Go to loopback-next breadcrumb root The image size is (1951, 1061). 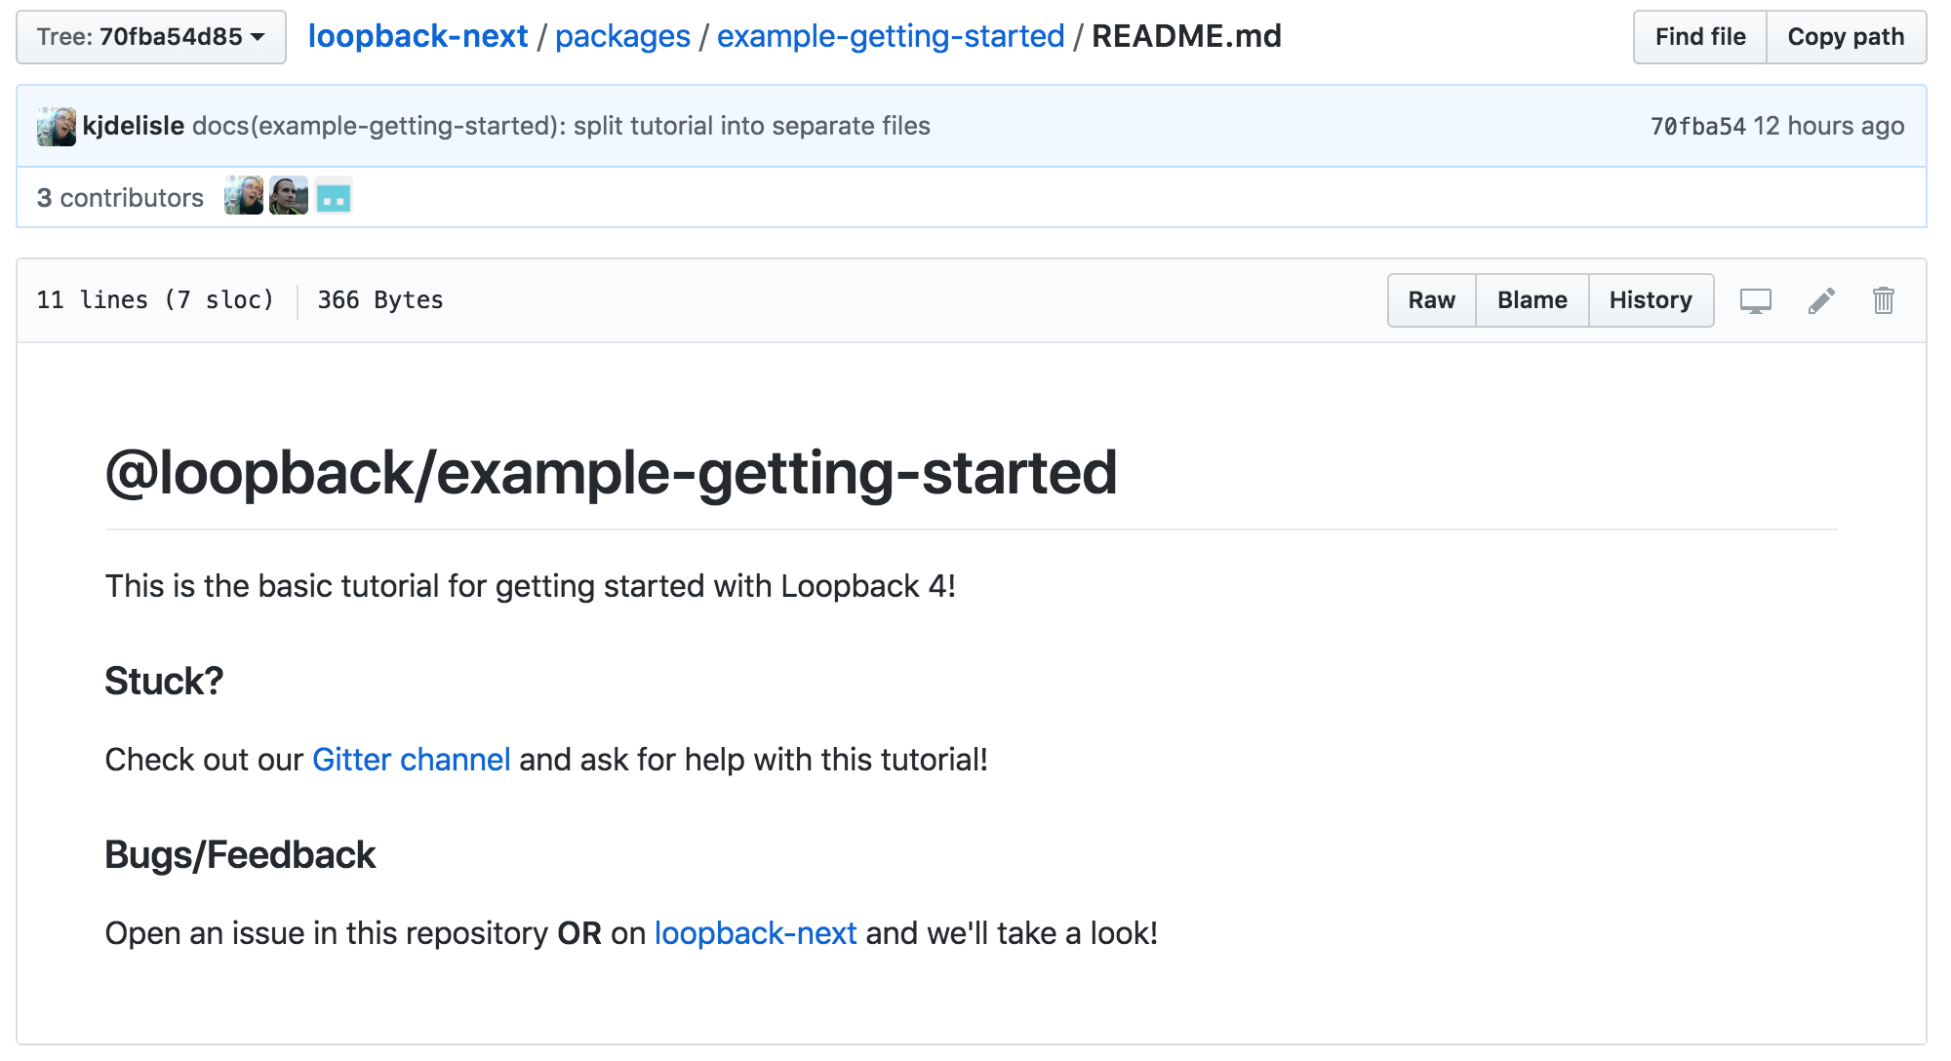coord(418,36)
